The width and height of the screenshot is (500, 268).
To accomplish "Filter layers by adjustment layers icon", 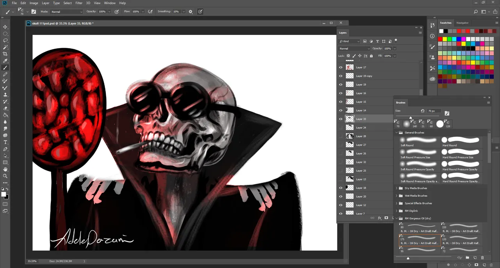I will coord(371,41).
